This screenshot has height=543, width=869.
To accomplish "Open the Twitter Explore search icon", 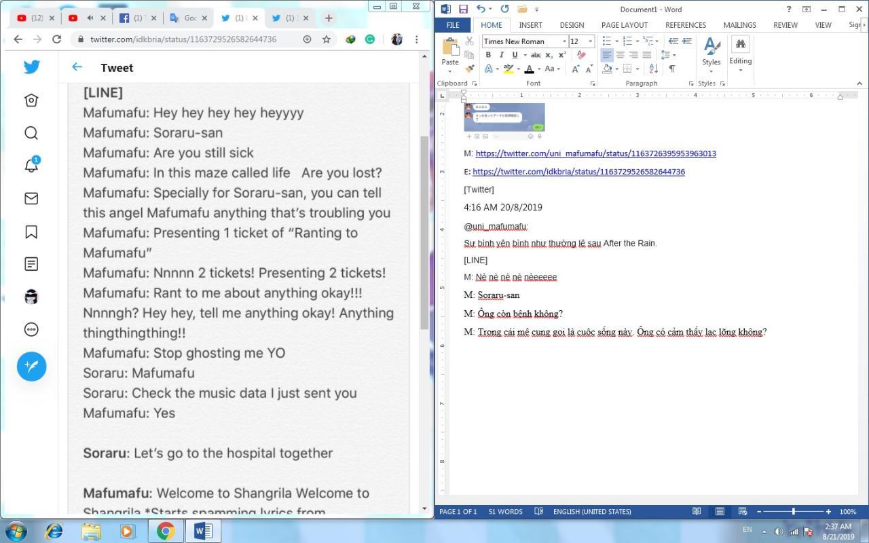I will 31,133.
